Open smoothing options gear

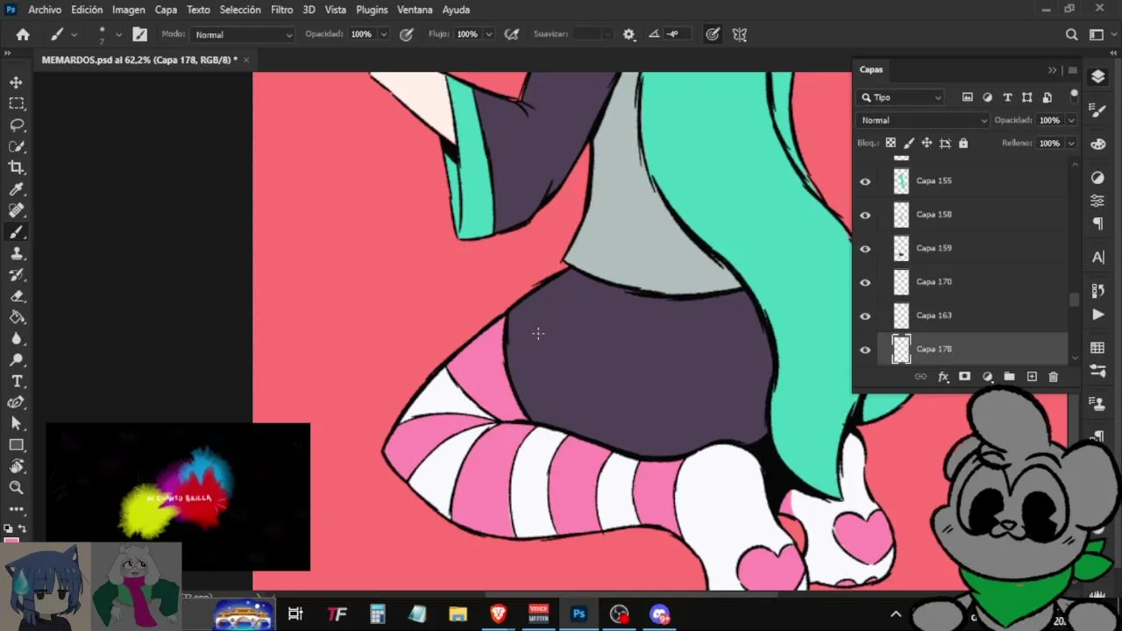click(628, 34)
